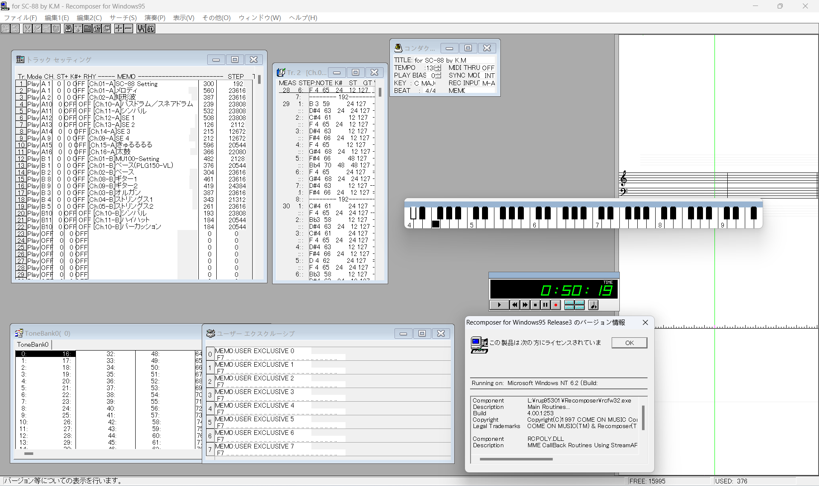The height and width of the screenshot is (486, 819).
Task: Start playback with the play button
Action: (x=500, y=305)
